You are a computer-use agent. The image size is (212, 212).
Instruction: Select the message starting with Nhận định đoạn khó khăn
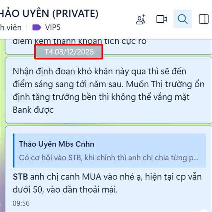(108, 90)
